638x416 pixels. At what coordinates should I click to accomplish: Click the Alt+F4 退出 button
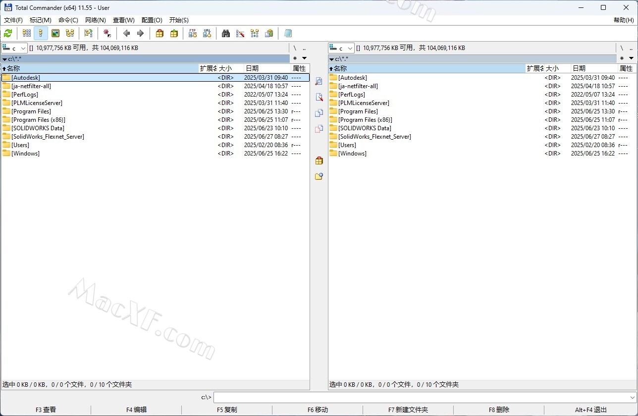tap(591, 410)
